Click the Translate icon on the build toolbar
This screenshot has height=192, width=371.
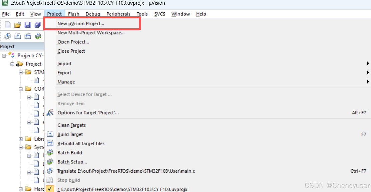point(8,36)
